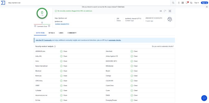This screenshot has width=209, height=103.
Task: Click the Sign in link
Action: click(x=196, y=3)
